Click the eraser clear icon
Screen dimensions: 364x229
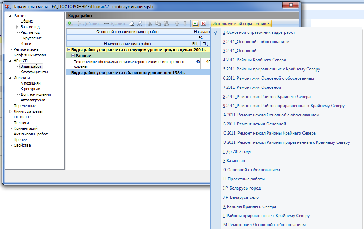click(x=132, y=24)
